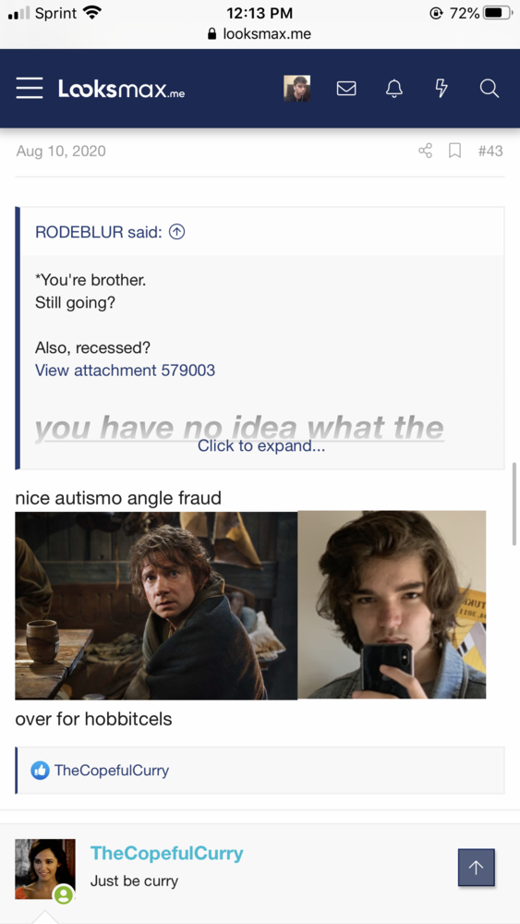Expand the quoted RODEBLUR post
This screenshot has width=520, height=924.
[260, 446]
